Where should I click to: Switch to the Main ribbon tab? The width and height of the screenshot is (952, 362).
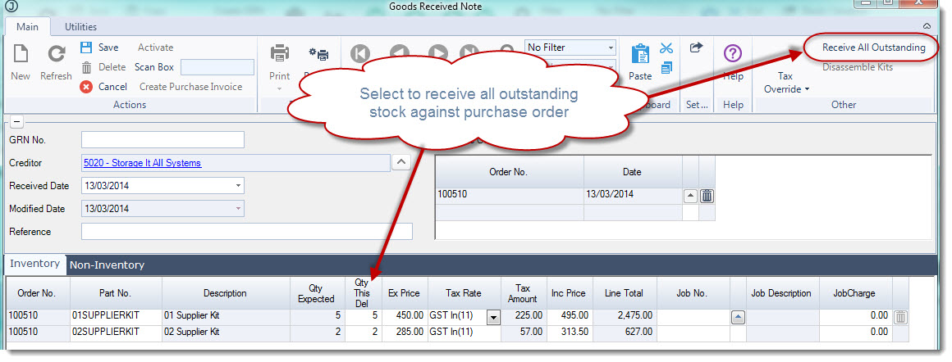pos(27,27)
